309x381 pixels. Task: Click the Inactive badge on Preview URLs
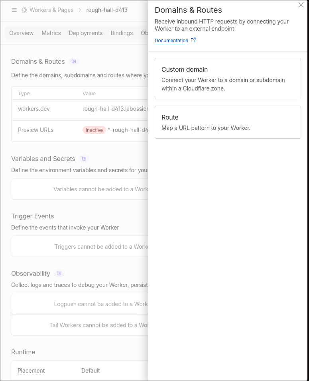pos(94,130)
